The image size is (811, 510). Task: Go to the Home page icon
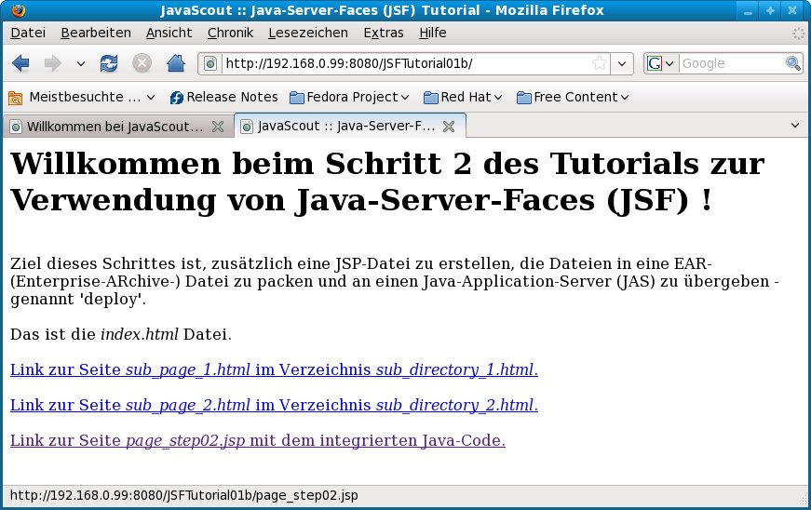(x=174, y=63)
